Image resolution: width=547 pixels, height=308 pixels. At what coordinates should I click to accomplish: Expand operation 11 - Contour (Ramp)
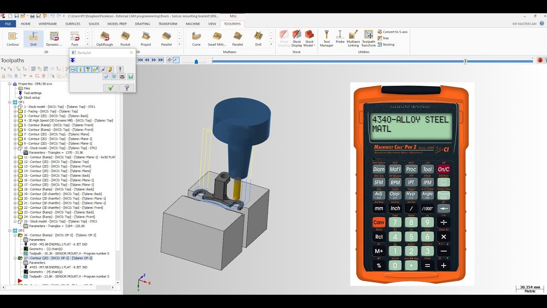click(x=15, y=157)
